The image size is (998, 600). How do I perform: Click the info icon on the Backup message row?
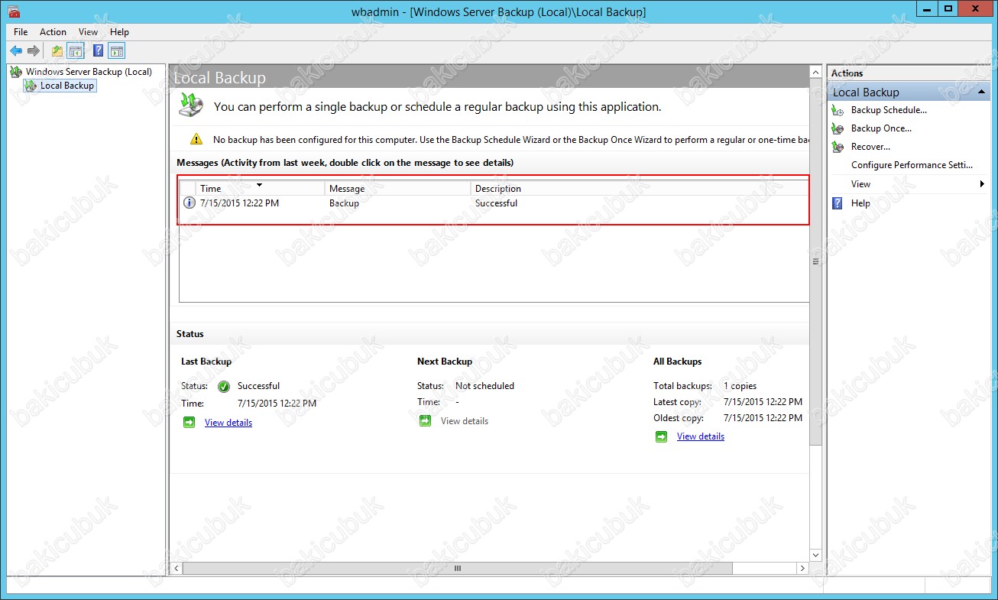pos(190,203)
